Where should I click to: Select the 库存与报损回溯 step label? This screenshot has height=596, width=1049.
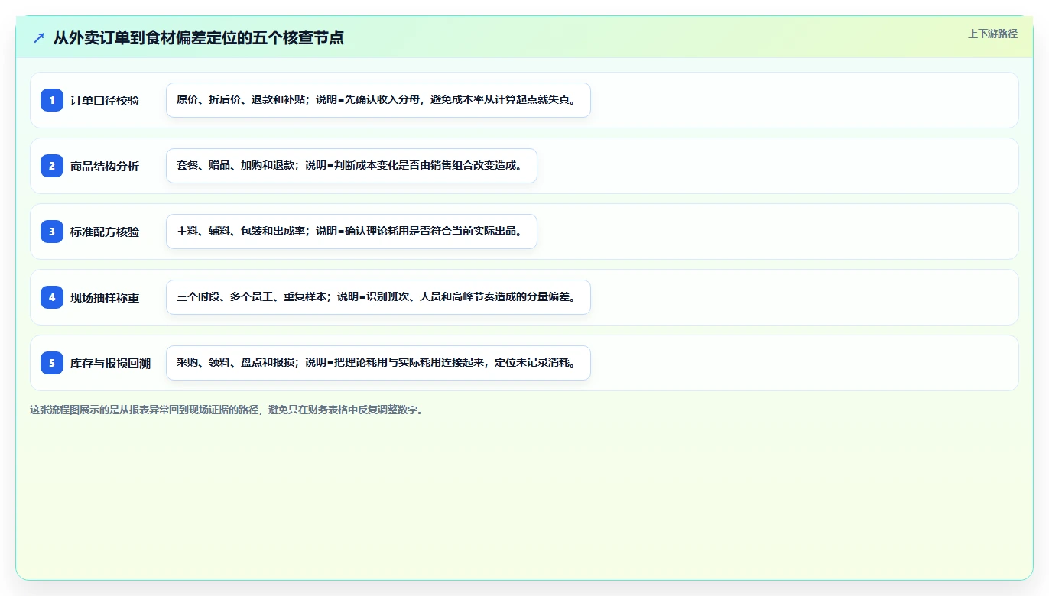click(x=110, y=363)
